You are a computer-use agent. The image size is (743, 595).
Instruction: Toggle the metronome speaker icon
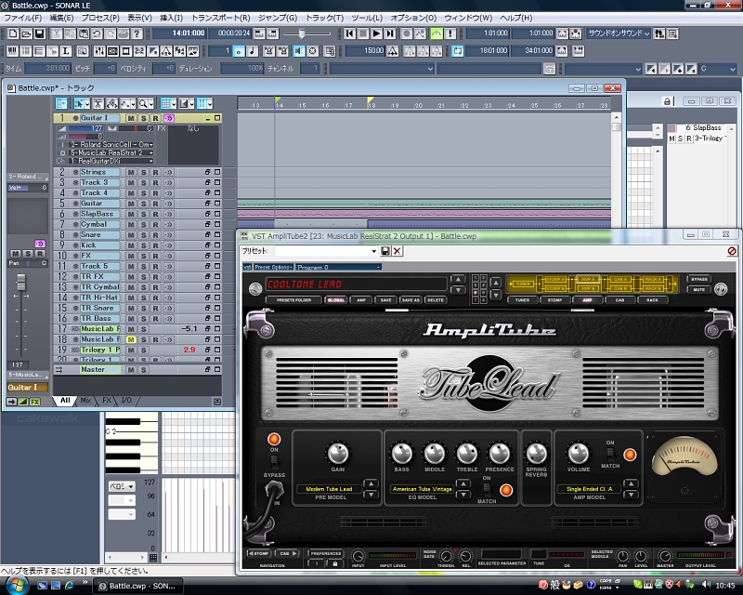tap(299, 51)
